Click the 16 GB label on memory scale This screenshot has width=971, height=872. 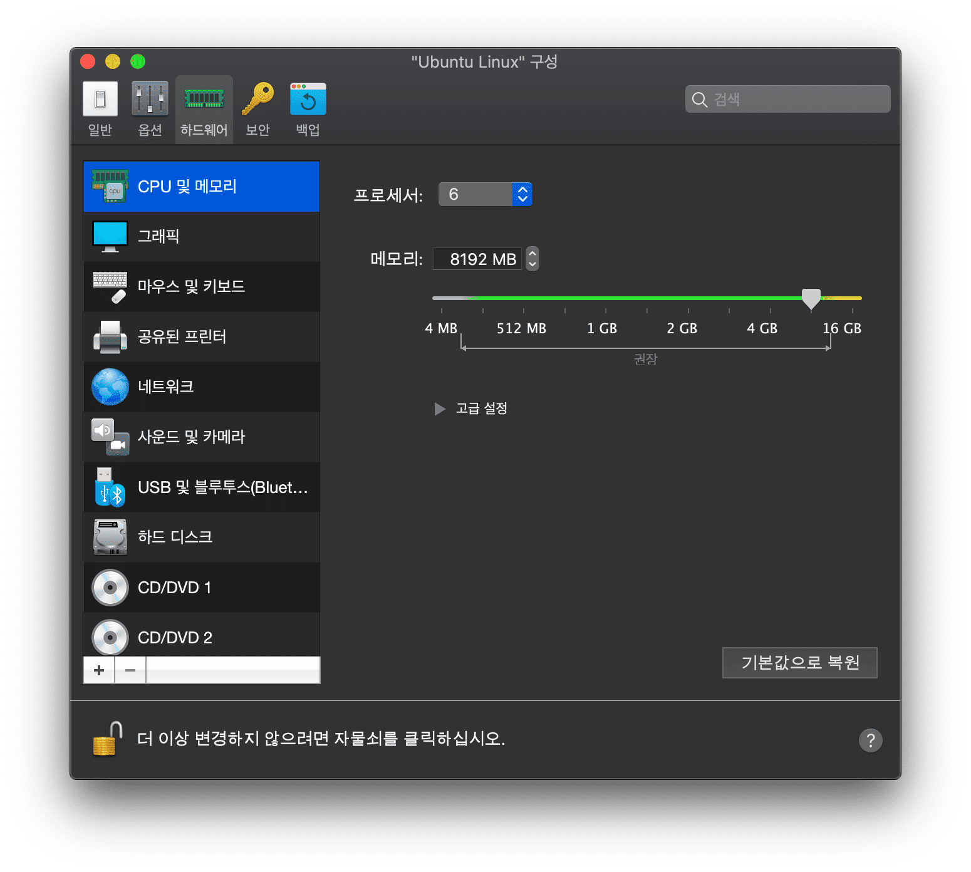842,329
